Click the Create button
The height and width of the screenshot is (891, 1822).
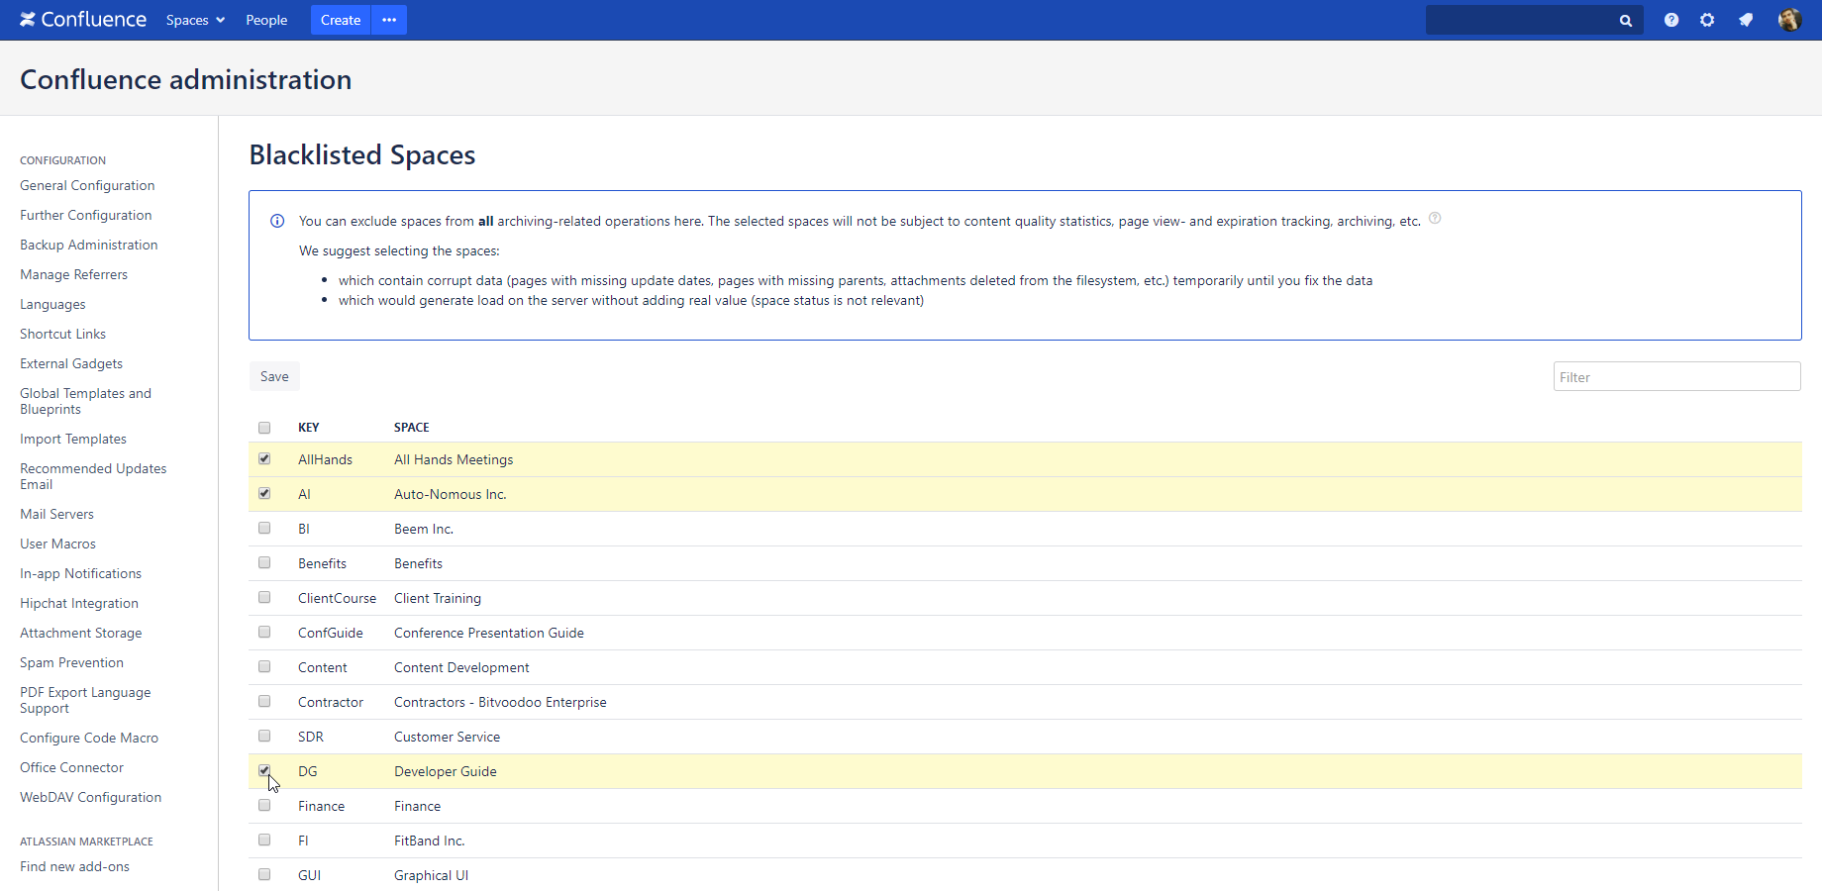[x=341, y=20]
